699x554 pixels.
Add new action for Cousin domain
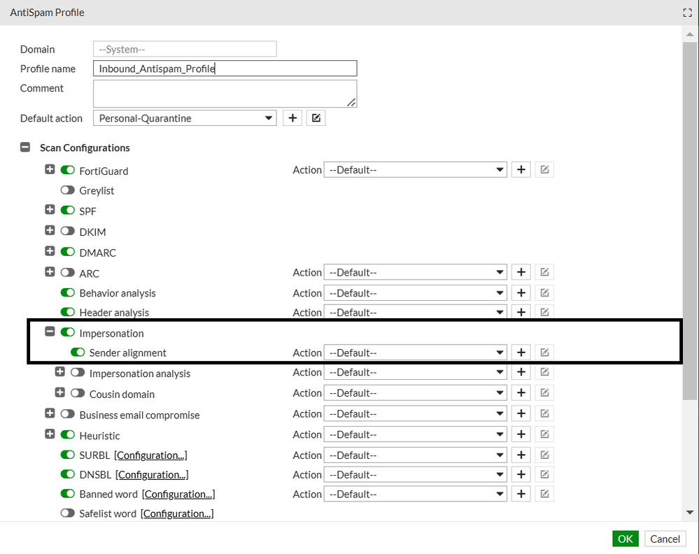pyautogui.click(x=521, y=393)
